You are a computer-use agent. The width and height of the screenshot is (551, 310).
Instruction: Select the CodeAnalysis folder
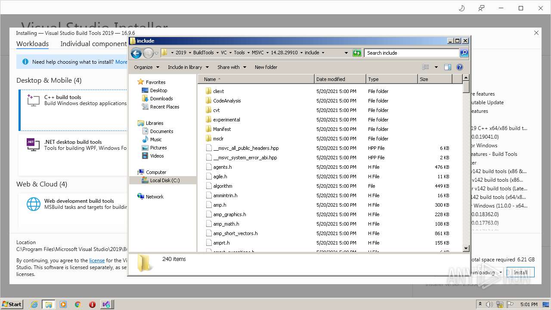pos(227,101)
